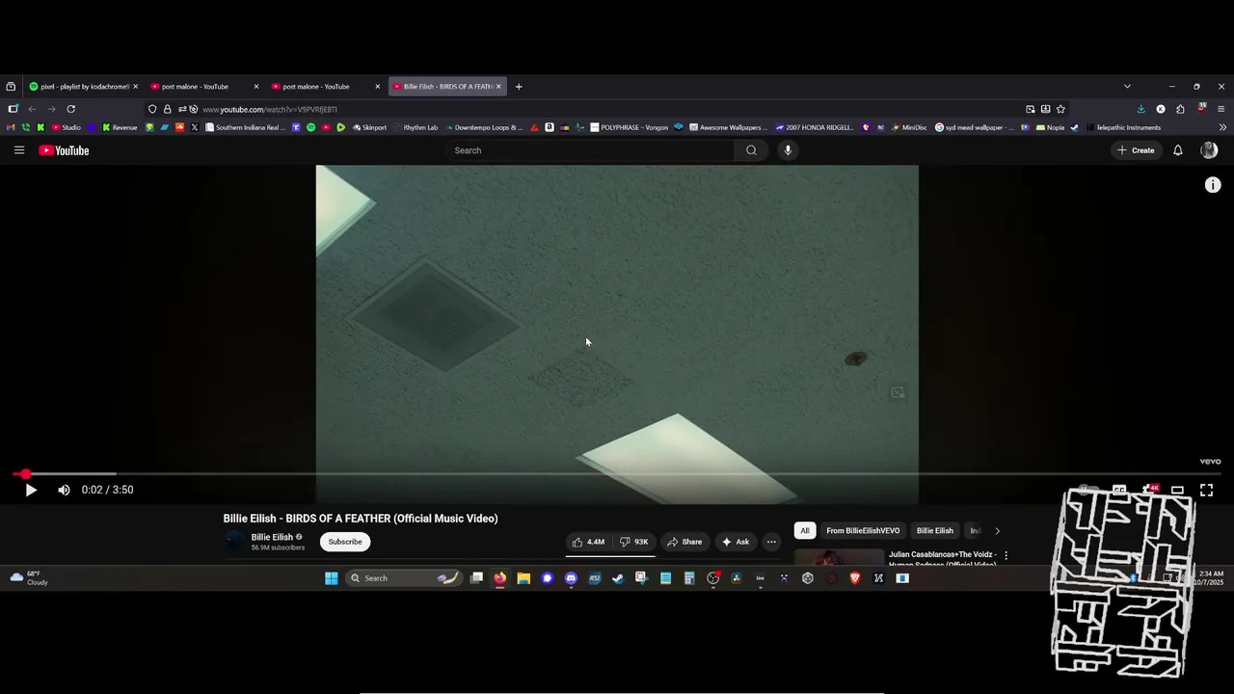Click the Create button

[x=1136, y=150]
